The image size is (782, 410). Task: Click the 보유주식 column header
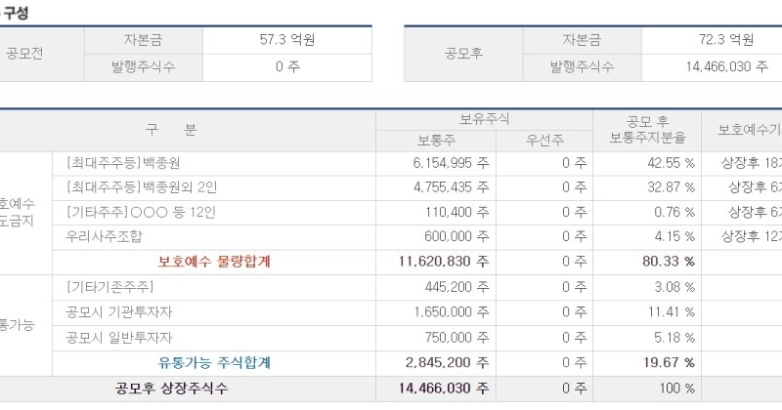tap(484, 118)
